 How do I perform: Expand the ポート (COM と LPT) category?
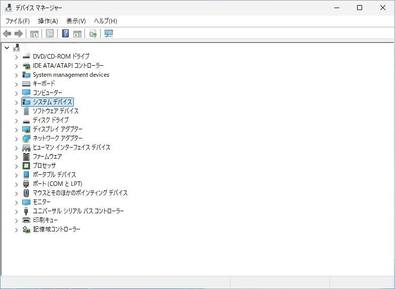point(16,184)
